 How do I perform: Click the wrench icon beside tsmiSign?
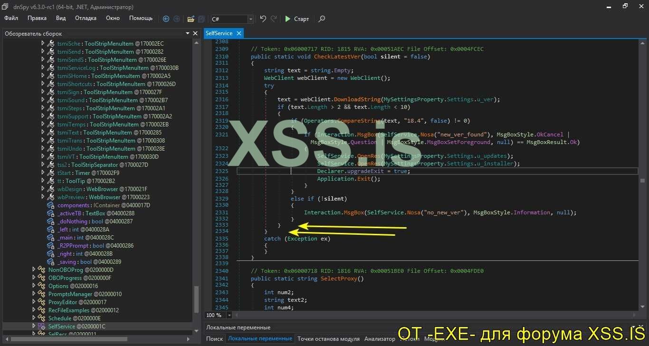[x=51, y=92]
